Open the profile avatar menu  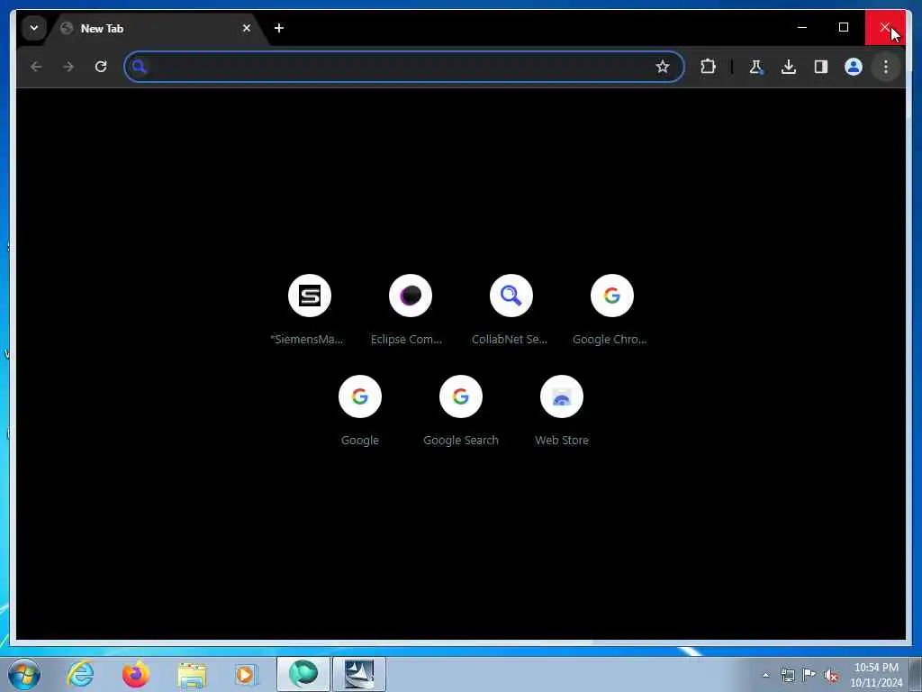(x=854, y=67)
